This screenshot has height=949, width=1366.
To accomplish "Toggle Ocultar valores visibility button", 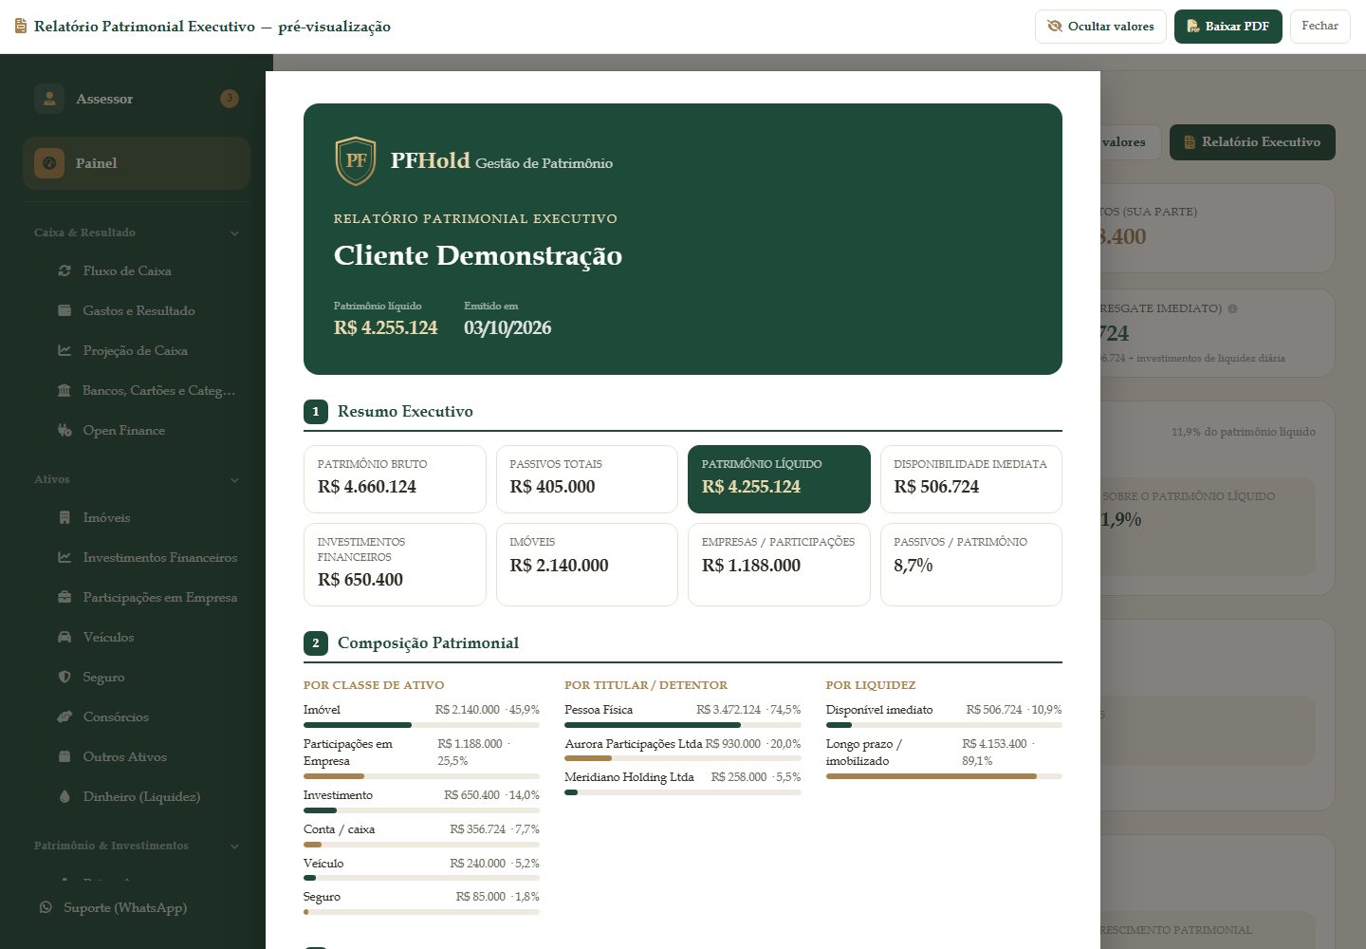I will coord(1100,27).
